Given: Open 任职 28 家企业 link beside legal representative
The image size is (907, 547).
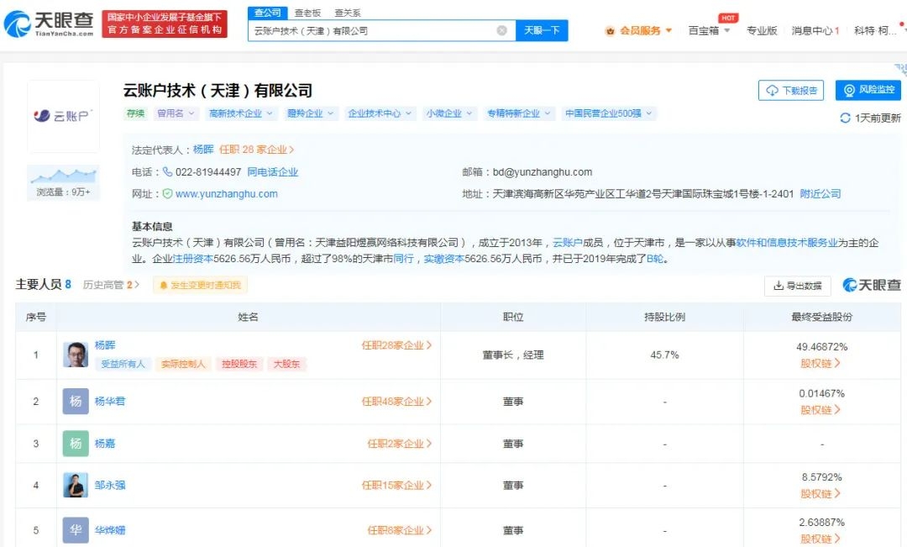Looking at the screenshot, I should pos(256,150).
